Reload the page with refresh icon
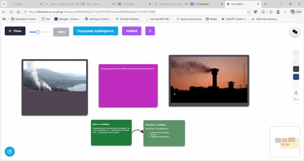 (11, 12)
